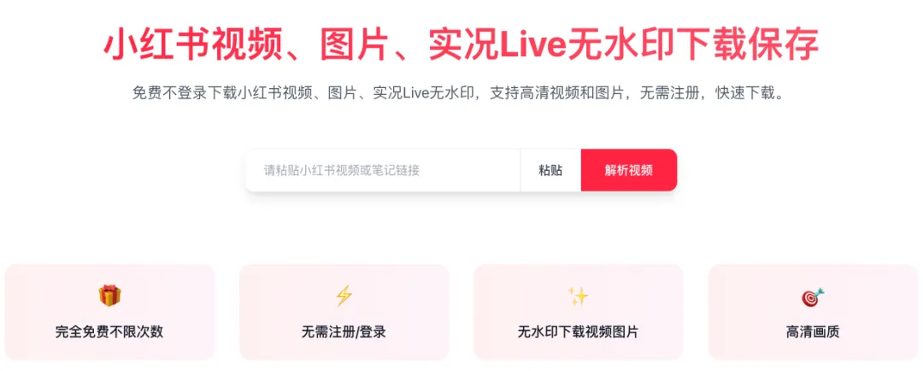Click the 粘贴 paste button
Screen dimensions: 923x371
coord(550,170)
